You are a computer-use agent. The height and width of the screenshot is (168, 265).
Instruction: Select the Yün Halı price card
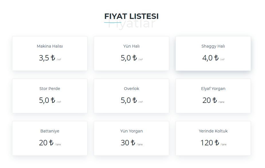point(131,53)
